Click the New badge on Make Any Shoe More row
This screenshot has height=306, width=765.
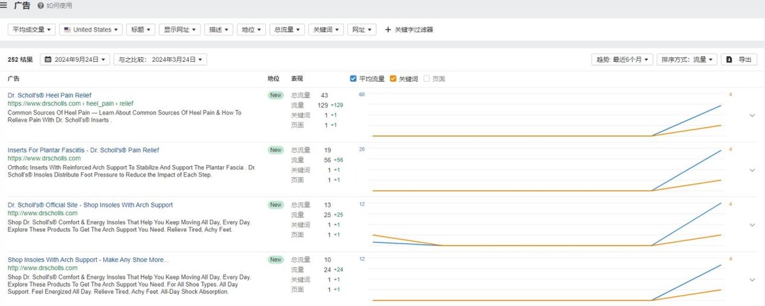pos(275,260)
